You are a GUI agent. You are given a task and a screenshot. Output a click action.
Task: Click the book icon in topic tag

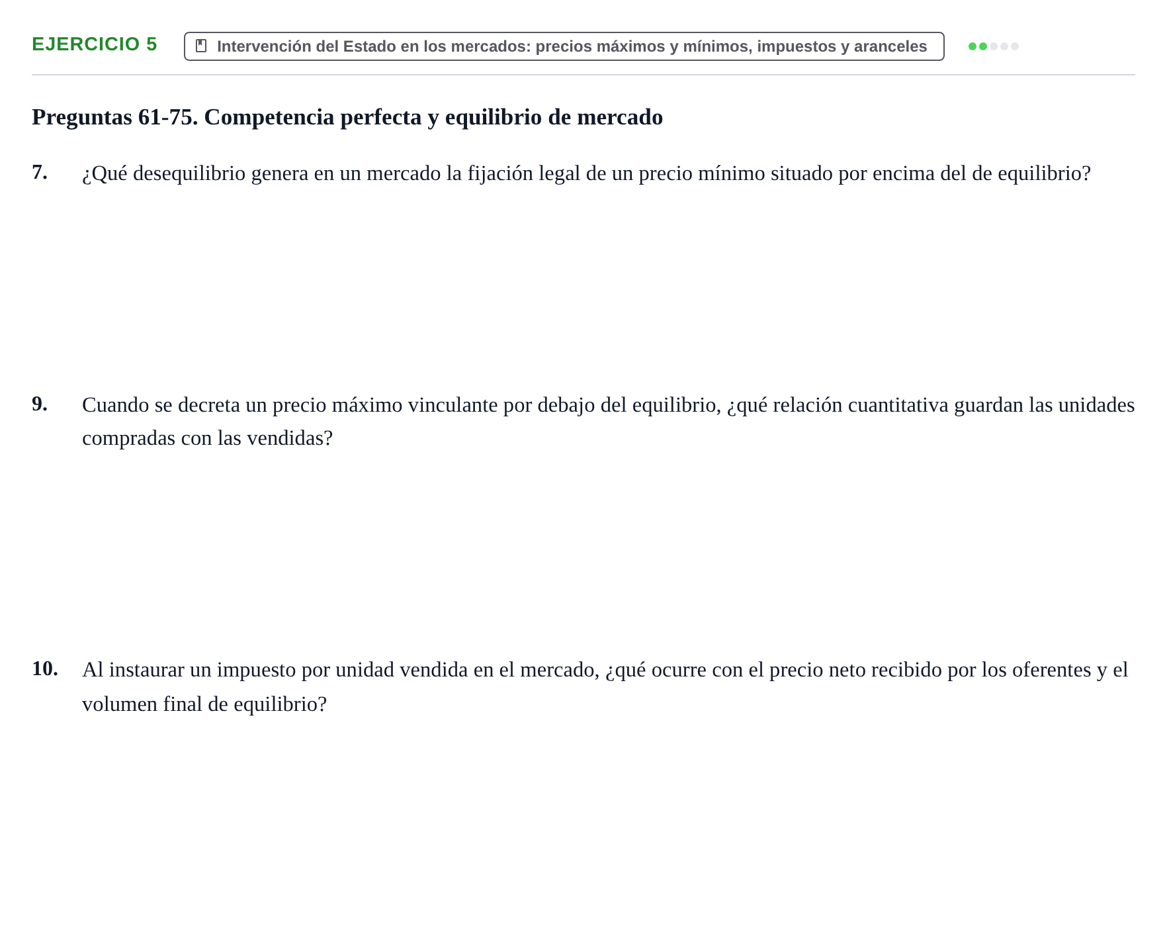tap(201, 46)
